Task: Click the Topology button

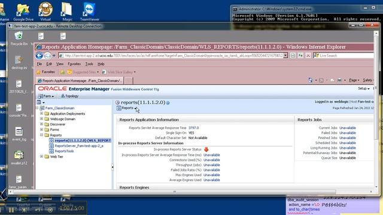Action: pos(69,96)
